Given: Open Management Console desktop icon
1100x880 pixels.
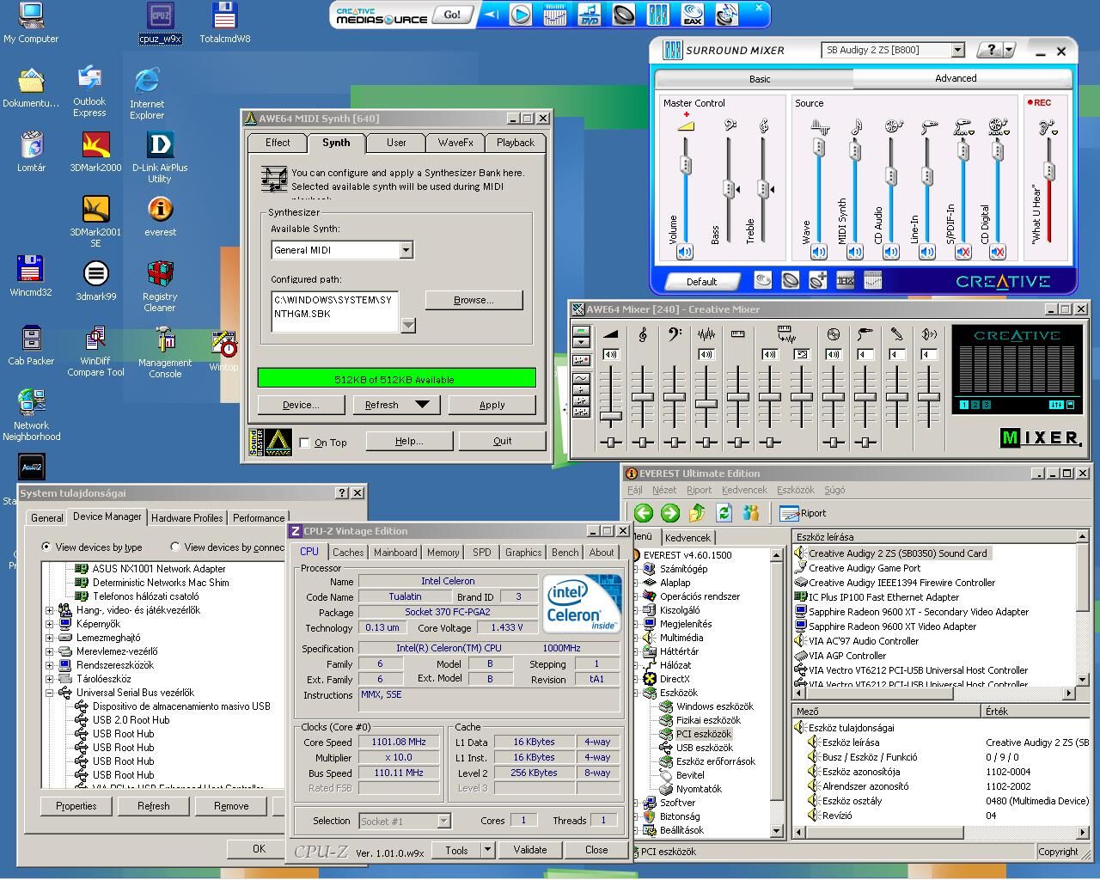Looking at the screenshot, I should coord(164,352).
